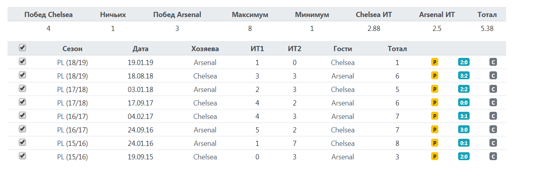Click yellow P badge for 03.01.18 match
Screen dimensions: 543x176
point(435,89)
